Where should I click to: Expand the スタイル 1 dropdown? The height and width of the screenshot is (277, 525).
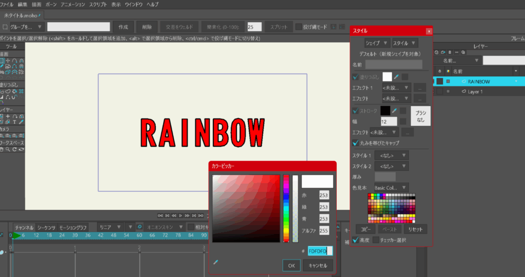(x=391, y=155)
